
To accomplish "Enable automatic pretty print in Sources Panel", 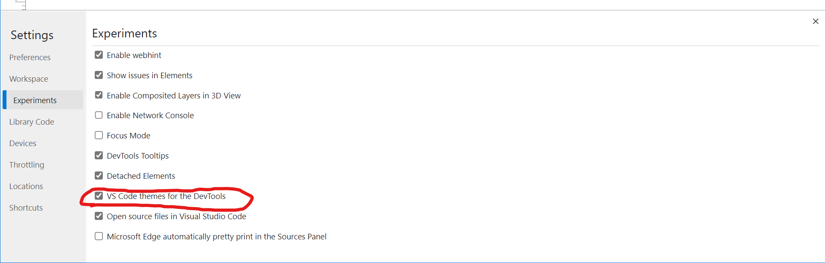I will [x=99, y=236].
